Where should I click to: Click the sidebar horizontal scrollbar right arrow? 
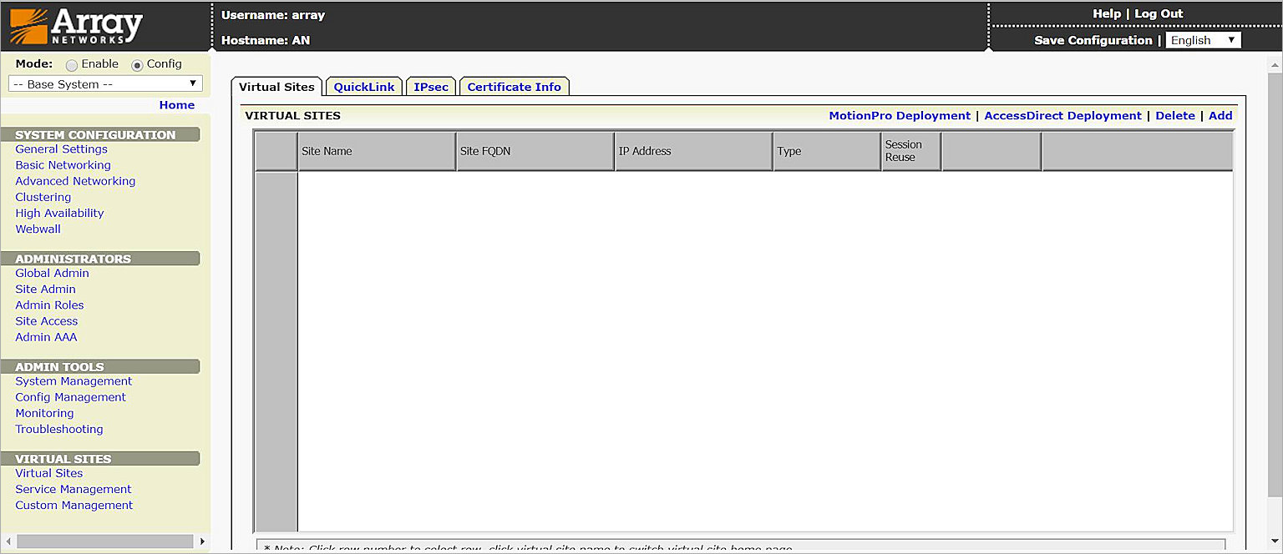(x=201, y=541)
